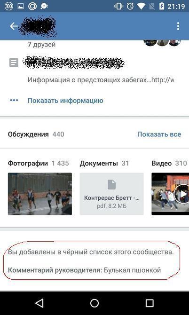Expand Показать информацию link

click(x=65, y=101)
